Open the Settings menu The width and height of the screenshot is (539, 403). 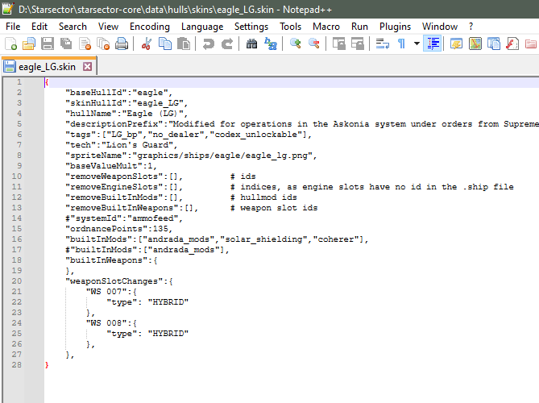tap(251, 27)
